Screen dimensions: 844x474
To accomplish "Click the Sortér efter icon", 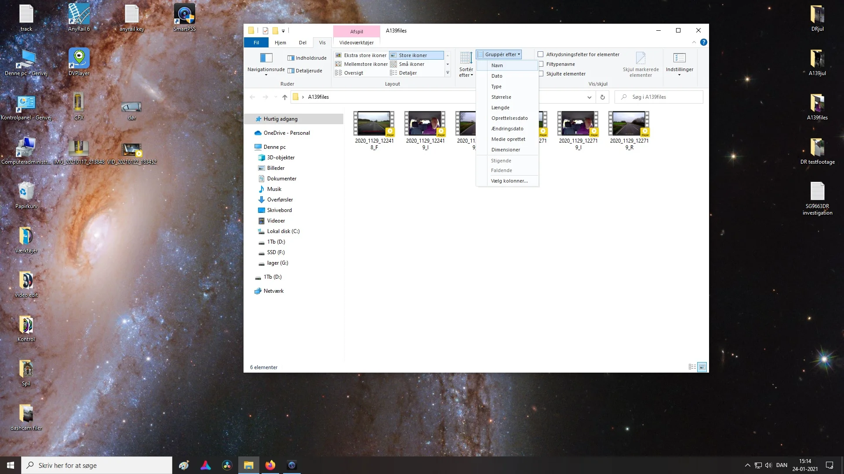I will coord(466,57).
